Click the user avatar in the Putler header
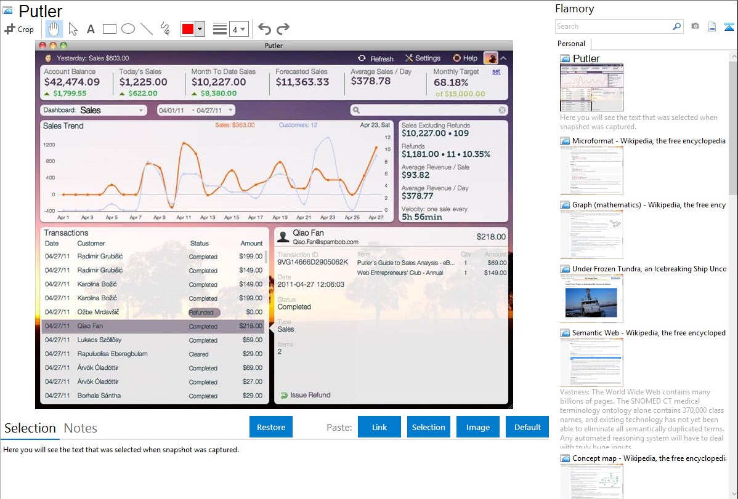The height and width of the screenshot is (499, 738). click(x=490, y=58)
